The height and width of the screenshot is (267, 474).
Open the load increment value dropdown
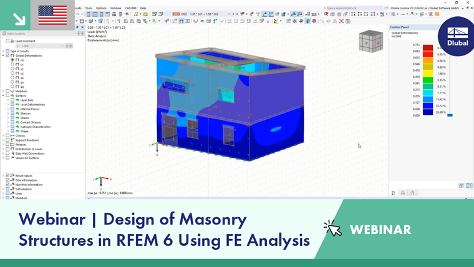coord(63,46)
